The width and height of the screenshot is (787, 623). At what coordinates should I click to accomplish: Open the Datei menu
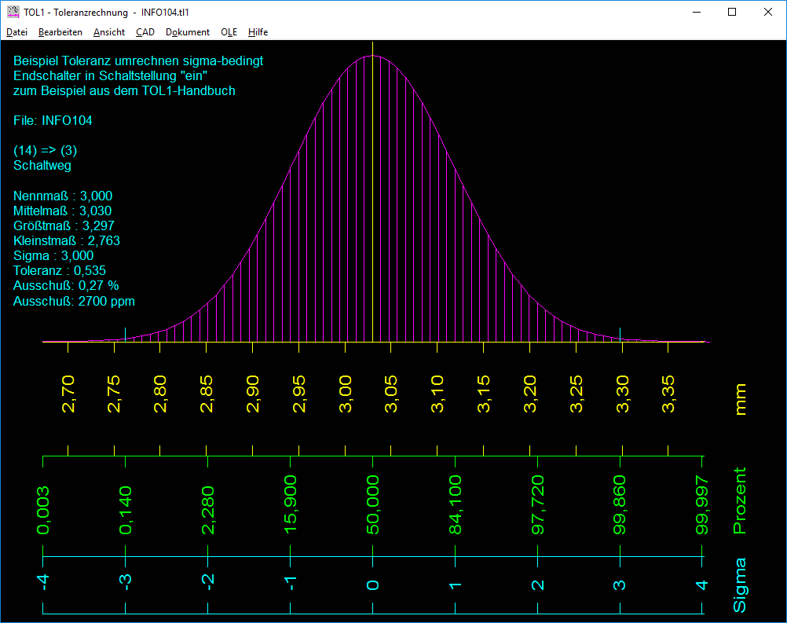[16, 32]
